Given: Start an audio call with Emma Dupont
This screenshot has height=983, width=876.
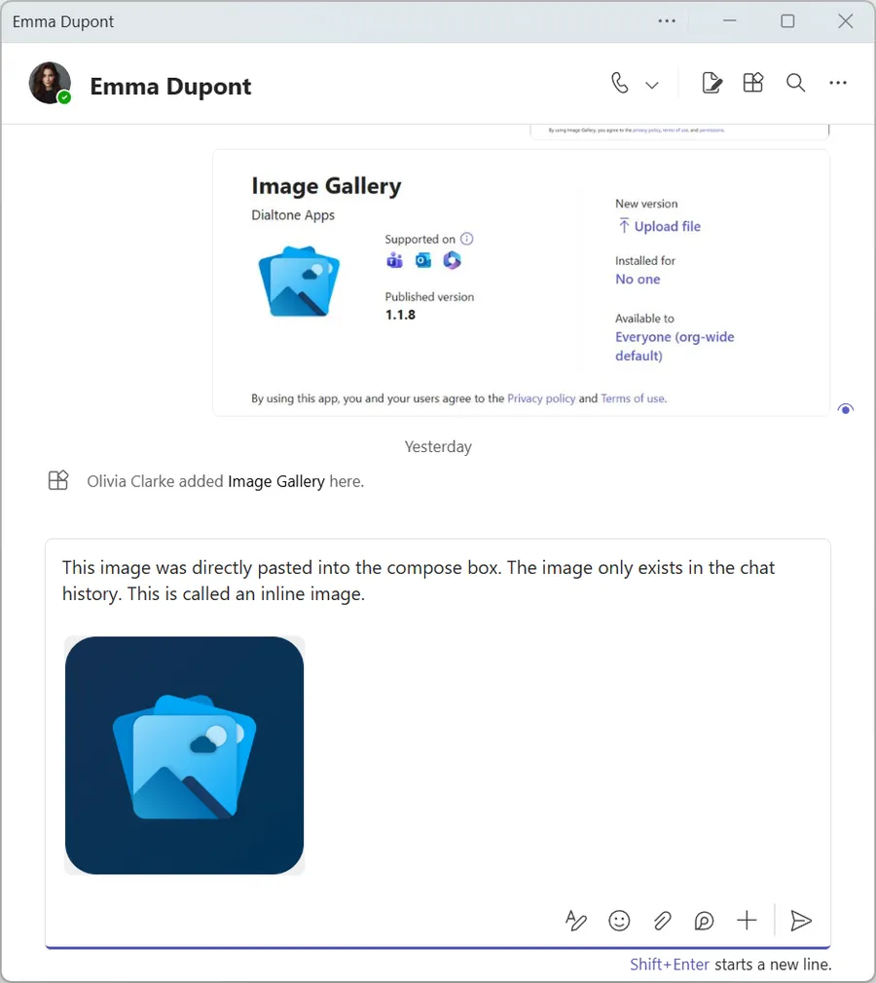Looking at the screenshot, I should pos(619,83).
